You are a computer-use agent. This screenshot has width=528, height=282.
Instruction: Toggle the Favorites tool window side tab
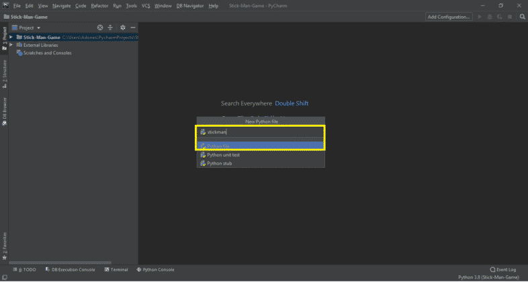pos(4,245)
